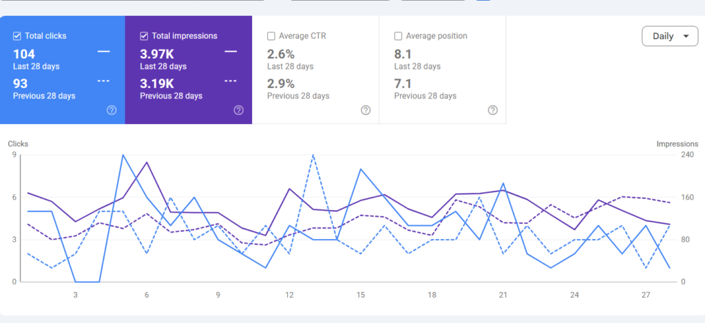Enable the Average position checkbox
Viewport: 705px width, 323px height.
pos(398,36)
